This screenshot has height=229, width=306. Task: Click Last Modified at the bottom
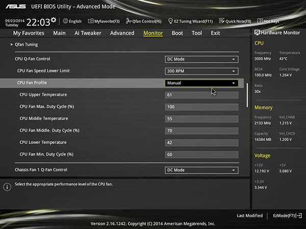(x=249, y=216)
